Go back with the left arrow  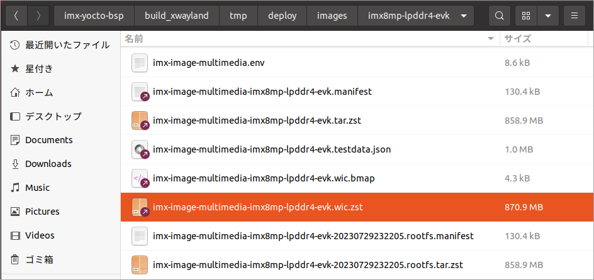16,16
